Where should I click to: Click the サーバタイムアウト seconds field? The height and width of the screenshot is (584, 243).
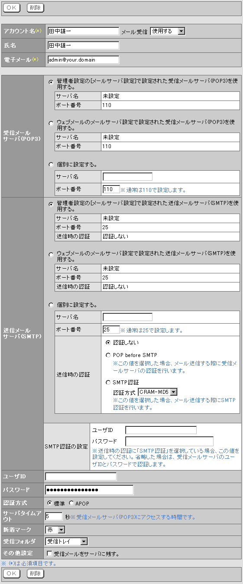coord(54,517)
